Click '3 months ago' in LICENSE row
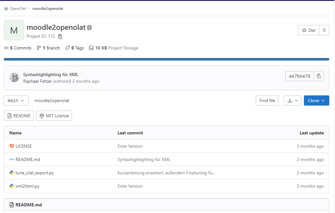335x213 pixels. (310, 146)
